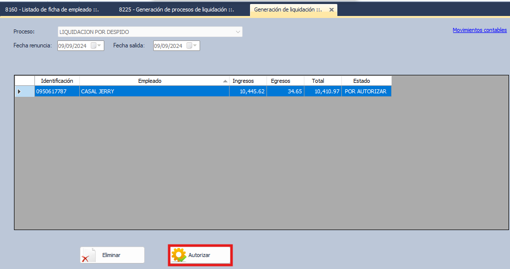The height and width of the screenshot is (269, 510).
Task: Open the Movimientos contables link
Action: coord(479,30)
